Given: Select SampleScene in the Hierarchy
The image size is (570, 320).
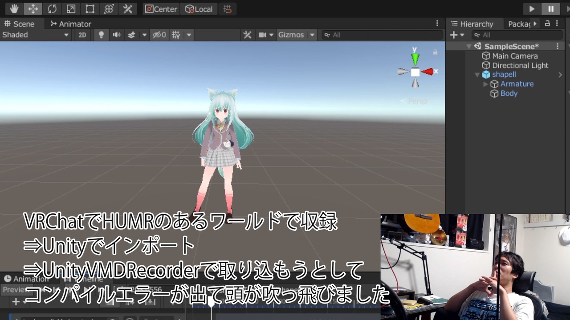Looking at the screenshot, I should pos(511,46).
